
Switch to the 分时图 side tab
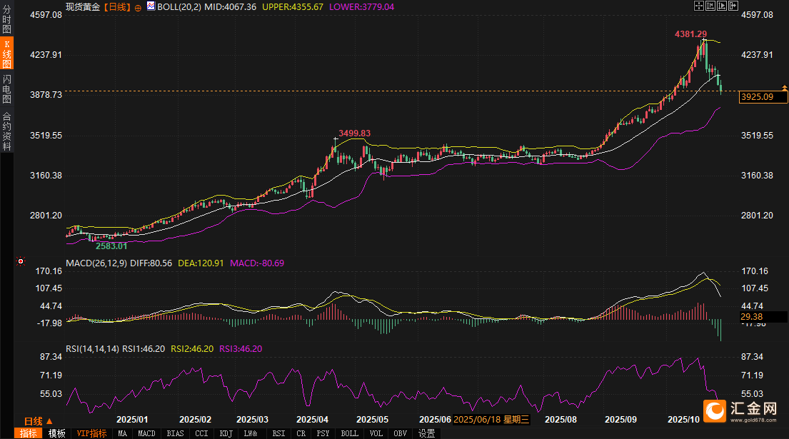[x=6, y=20]
